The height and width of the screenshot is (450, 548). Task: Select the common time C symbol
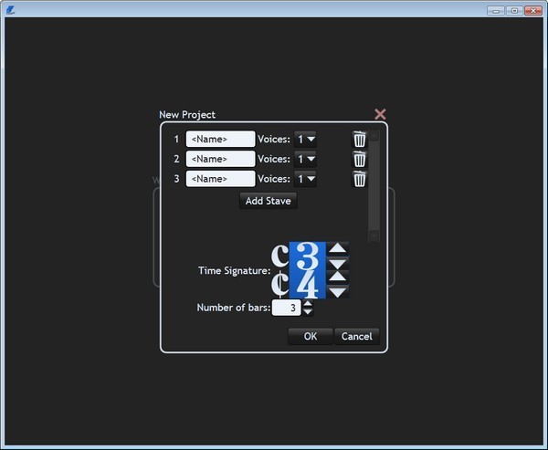point(280,255)
